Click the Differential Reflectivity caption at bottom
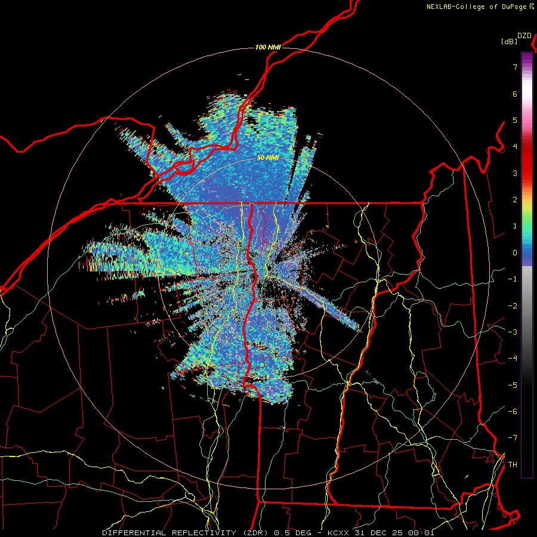Screen dimensions: 537x537 pyautogui.click(x=268, y=533)
